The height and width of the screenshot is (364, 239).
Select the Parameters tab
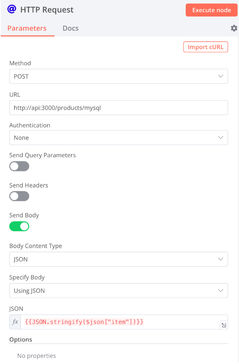[27, 28]
